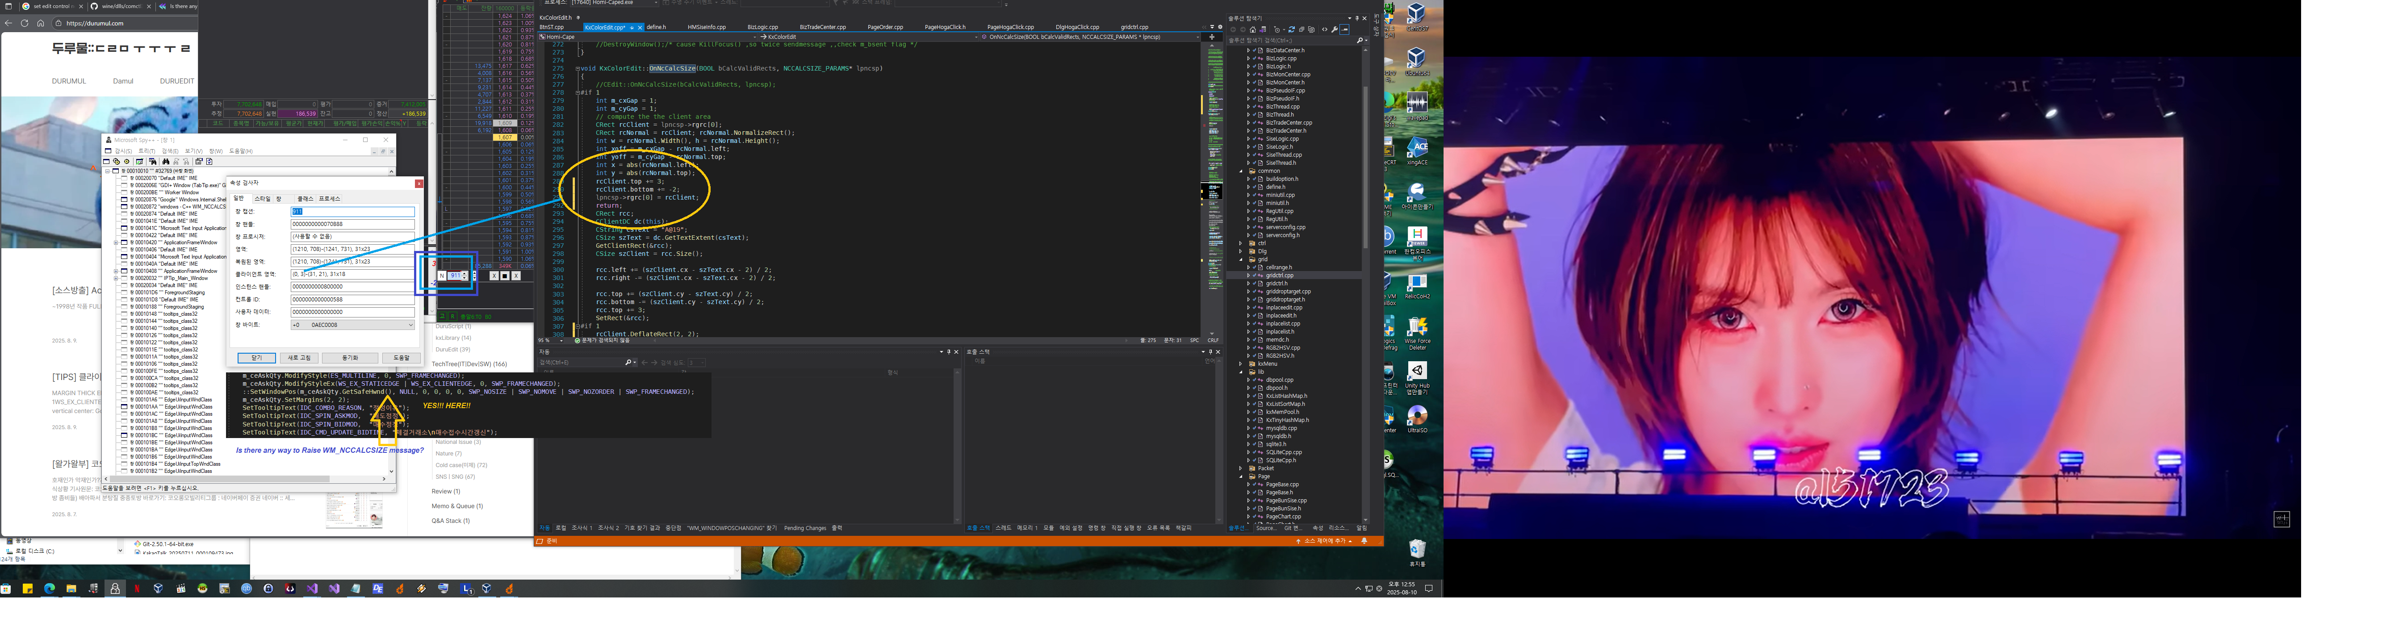
Task: Click the 창 캡션 input field containing 911
Action: [353, 212]
